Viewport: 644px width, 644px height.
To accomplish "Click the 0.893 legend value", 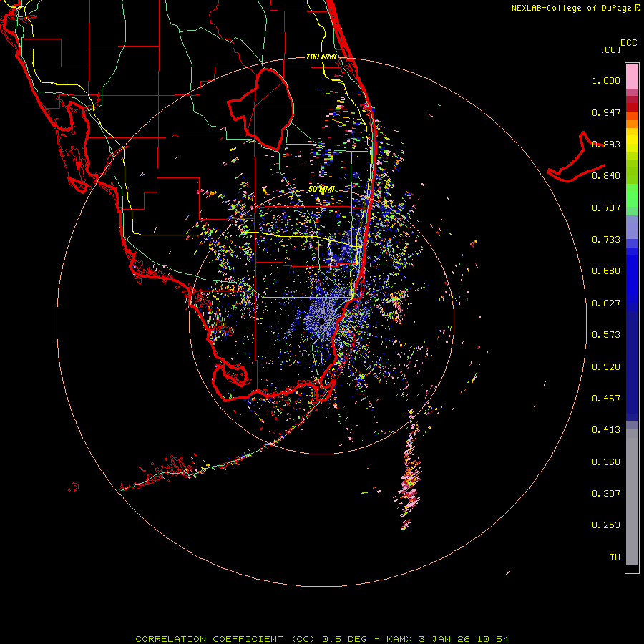I will pyautogui.click(x=606, y=144).
